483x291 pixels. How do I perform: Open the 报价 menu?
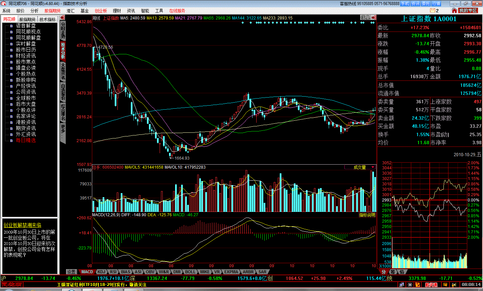click(20, 11)
